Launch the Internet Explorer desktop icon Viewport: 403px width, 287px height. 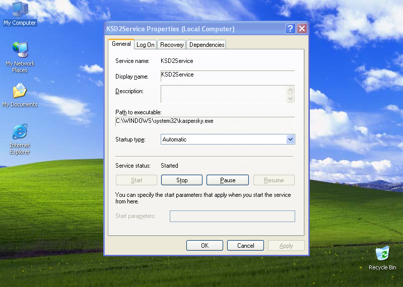[x=20, y=132]
